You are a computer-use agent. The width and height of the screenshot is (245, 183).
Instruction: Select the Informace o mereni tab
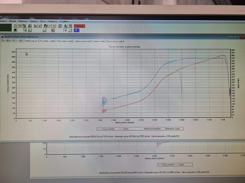[82, 41]
